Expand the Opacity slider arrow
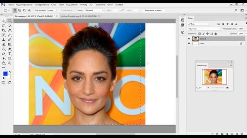 [245, 29]
